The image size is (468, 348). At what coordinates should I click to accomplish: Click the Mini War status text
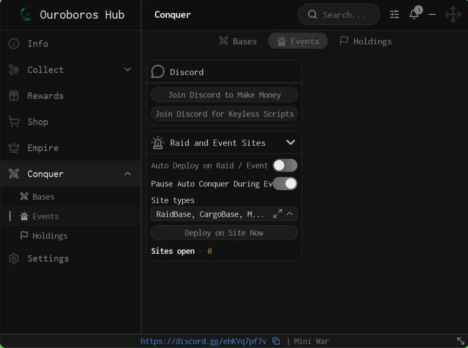pyautogui.click(x=311, y=341)
